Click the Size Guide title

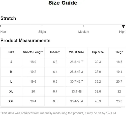63,3
